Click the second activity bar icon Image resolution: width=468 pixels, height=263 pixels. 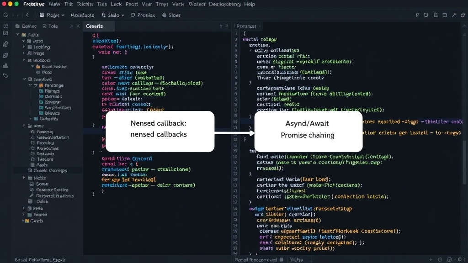[x=5, y=33]
